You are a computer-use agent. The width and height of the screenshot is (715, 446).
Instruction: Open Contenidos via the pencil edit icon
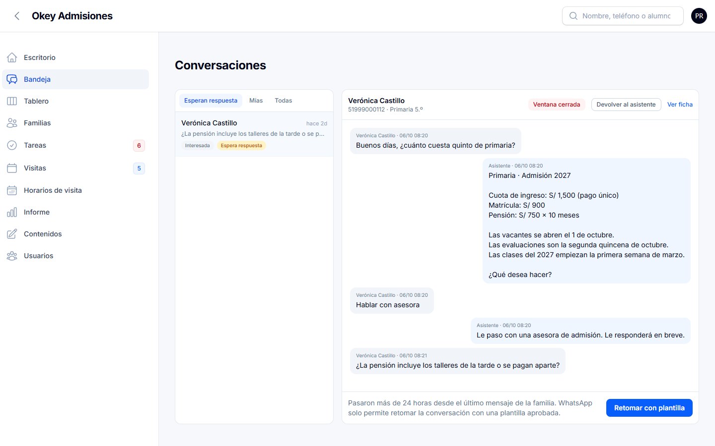pos(12,234)
